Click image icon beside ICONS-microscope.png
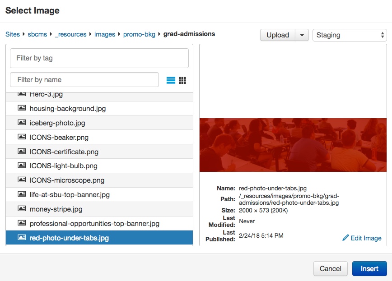392x281 pixels. tap(22, 180)
